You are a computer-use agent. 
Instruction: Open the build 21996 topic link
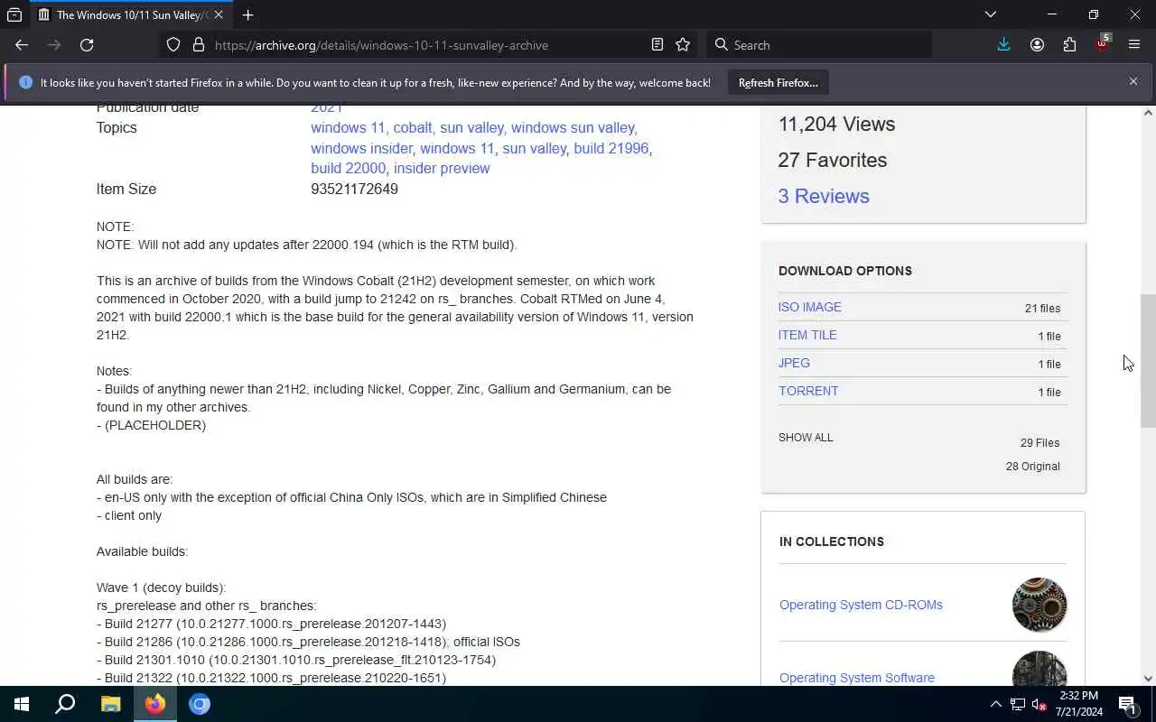tap(611, 148)
